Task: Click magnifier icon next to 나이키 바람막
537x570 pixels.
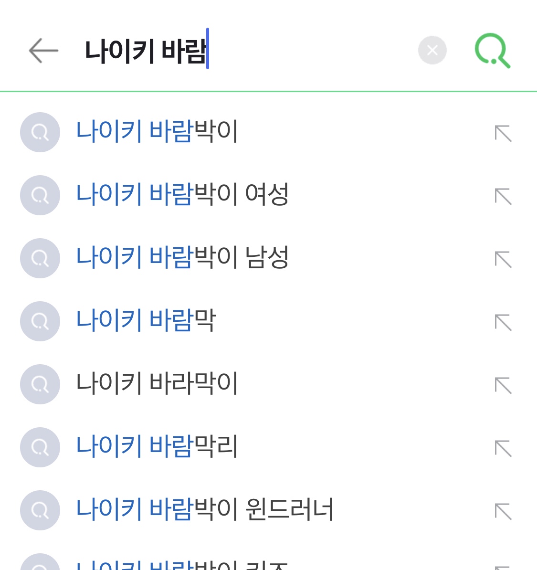Action: (40, 321)
